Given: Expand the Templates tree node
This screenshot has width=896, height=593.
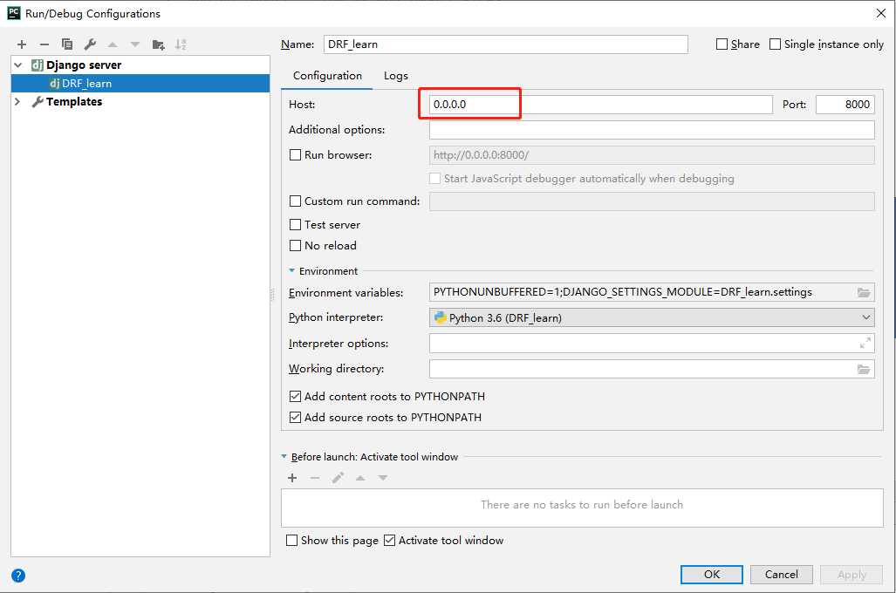Looking at the screenshot, I should (x=17, y=102).
